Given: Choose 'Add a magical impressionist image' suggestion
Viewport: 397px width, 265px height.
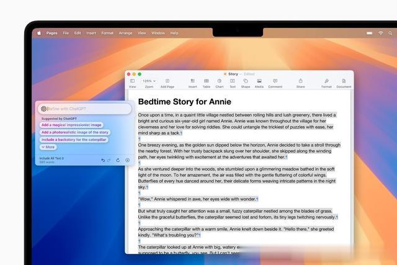Looking at the screenshot, I should pyautogui.click(x=71, y=125).
